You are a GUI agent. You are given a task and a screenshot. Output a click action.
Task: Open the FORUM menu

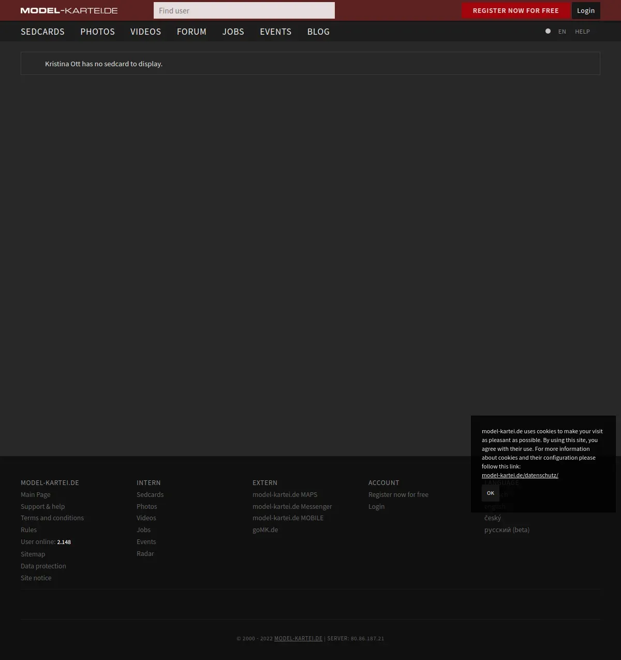(191, 32)
